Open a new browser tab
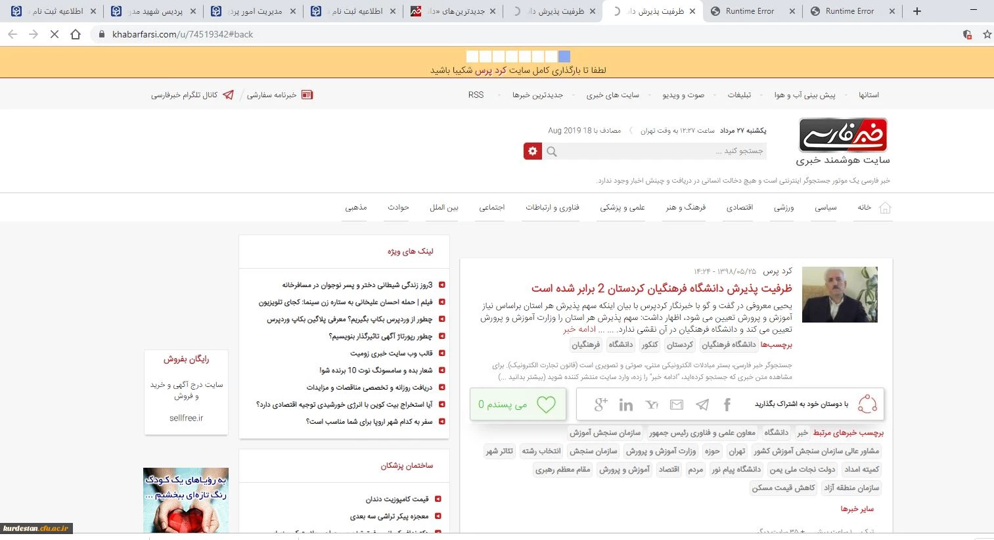 (917, 11)
